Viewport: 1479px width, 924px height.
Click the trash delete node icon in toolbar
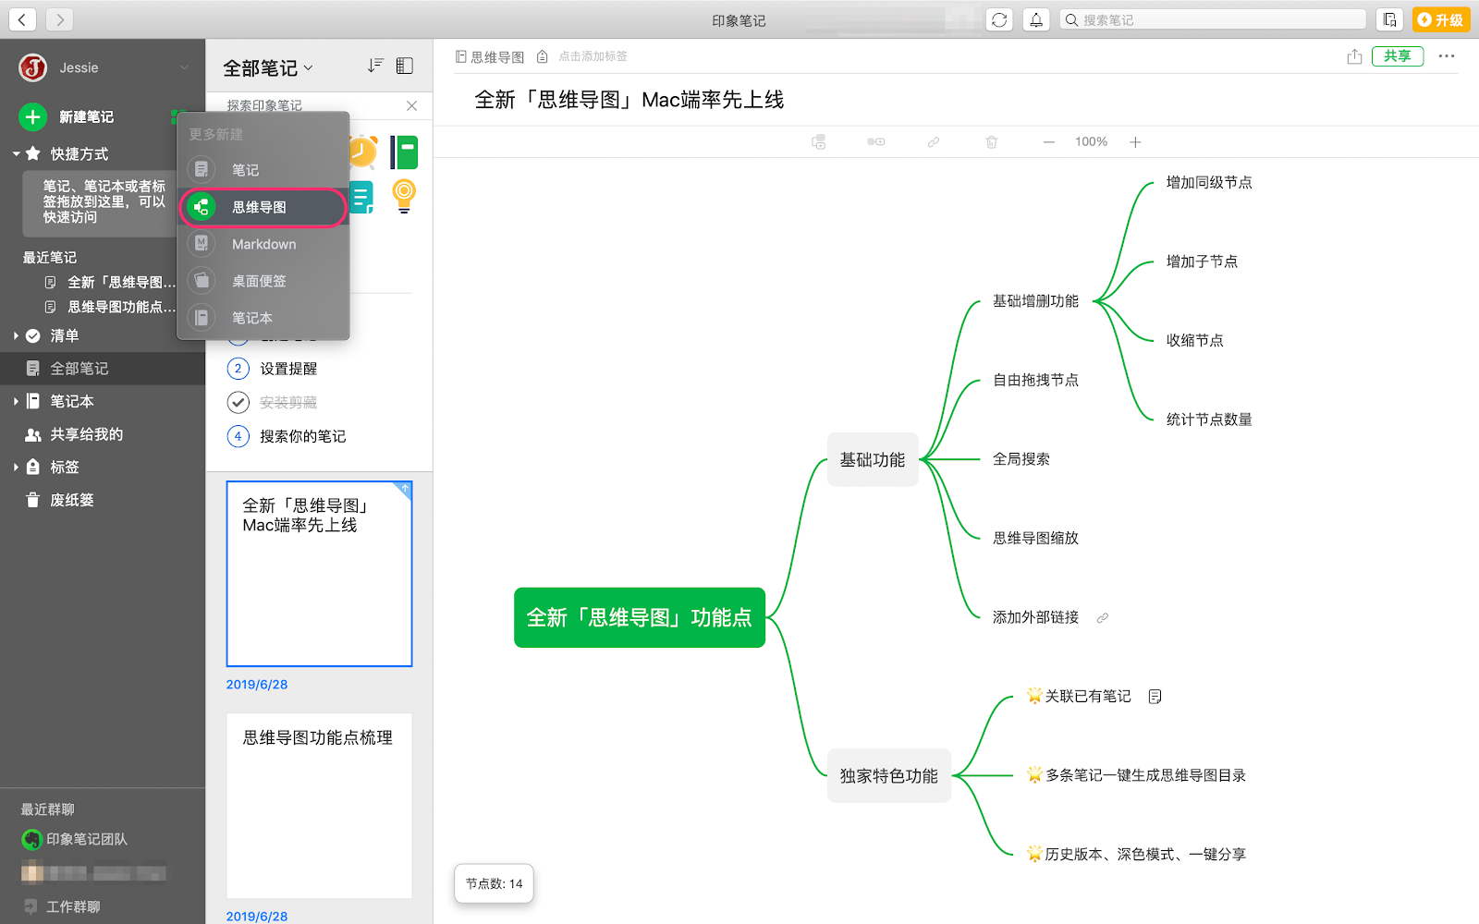pos(991,142)
